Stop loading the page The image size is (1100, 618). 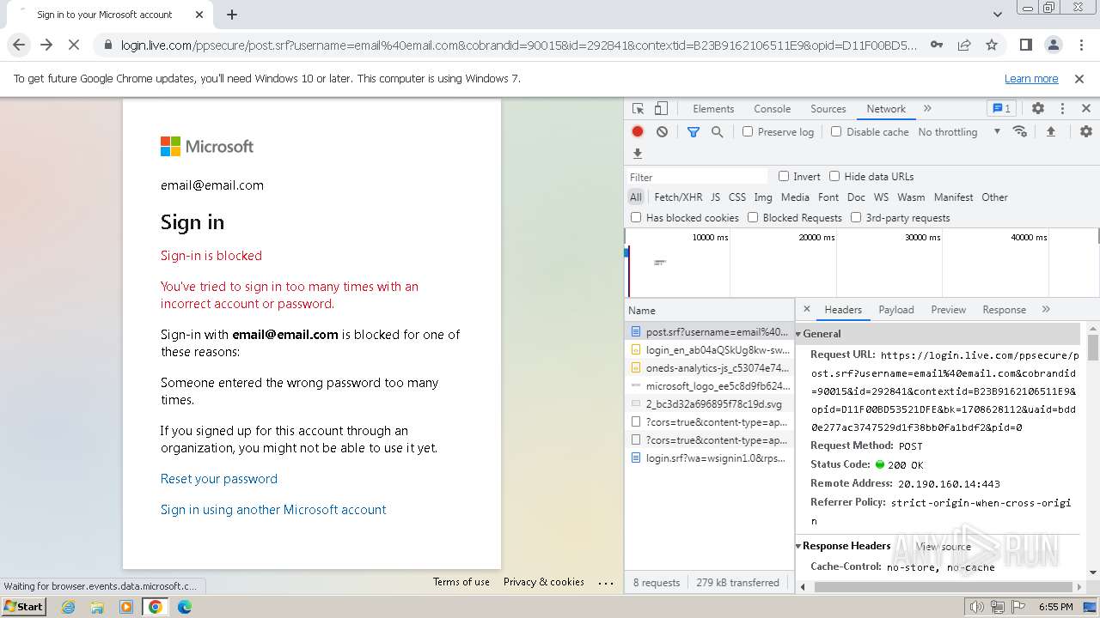[x=74, y=45]
